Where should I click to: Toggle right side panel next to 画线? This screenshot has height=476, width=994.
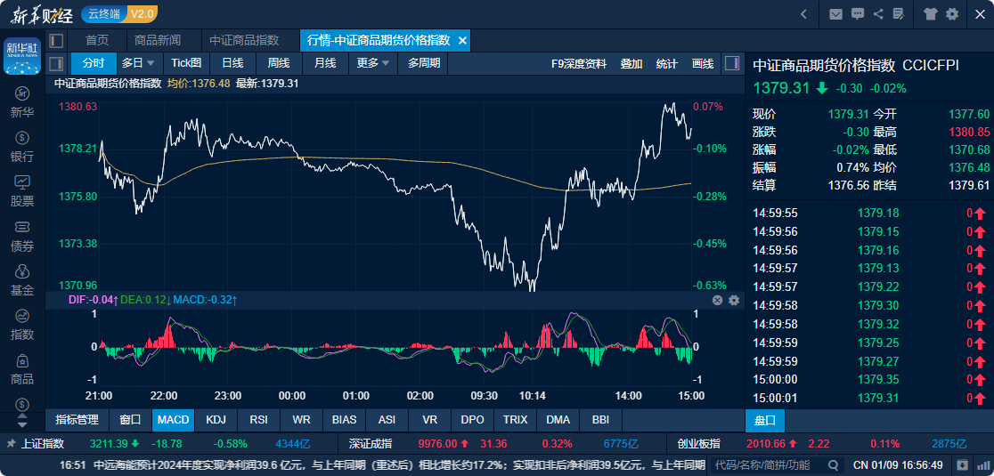pyautogui.click(x=731, y=63)
